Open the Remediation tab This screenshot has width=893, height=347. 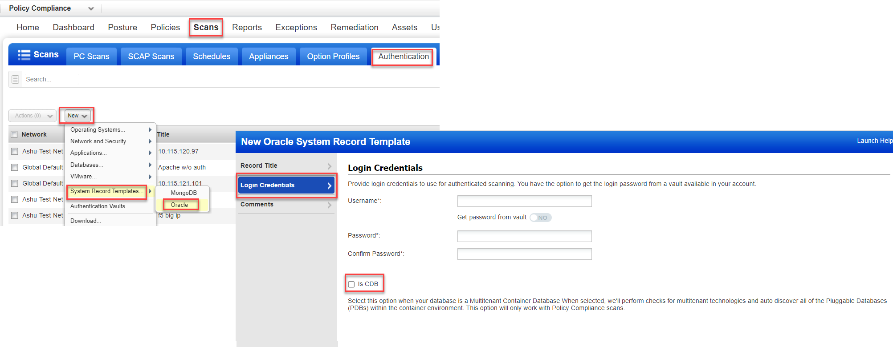click(x=355, y=27)
